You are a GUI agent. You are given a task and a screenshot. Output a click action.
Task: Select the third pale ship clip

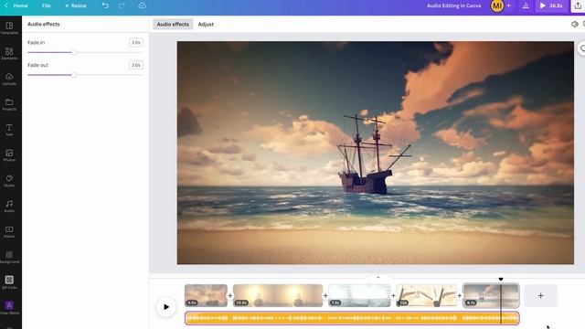359,295
